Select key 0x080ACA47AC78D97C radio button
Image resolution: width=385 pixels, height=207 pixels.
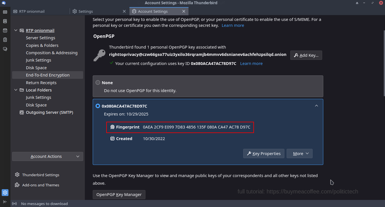98,106
